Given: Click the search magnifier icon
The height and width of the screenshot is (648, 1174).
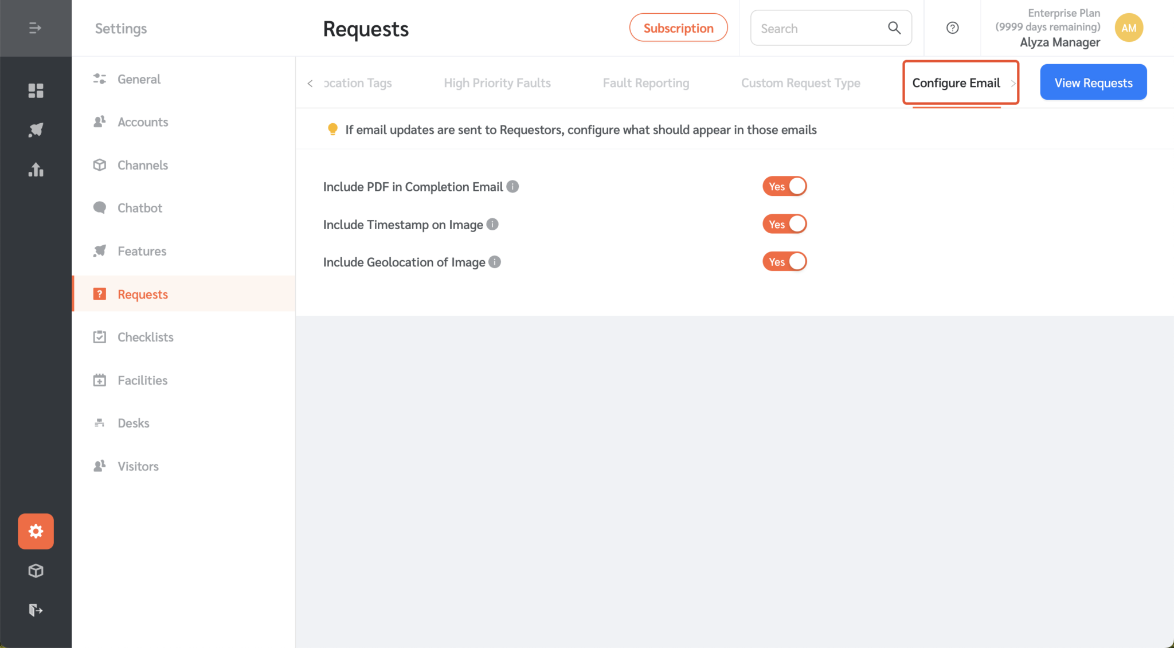Looking at the screenshot, I should tap(894, 27).
